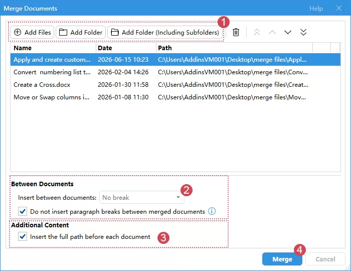Toggle 'Do not insert paragraph breaks' checkbox
This screenshot has height=271, width=351.
(23, 211)
